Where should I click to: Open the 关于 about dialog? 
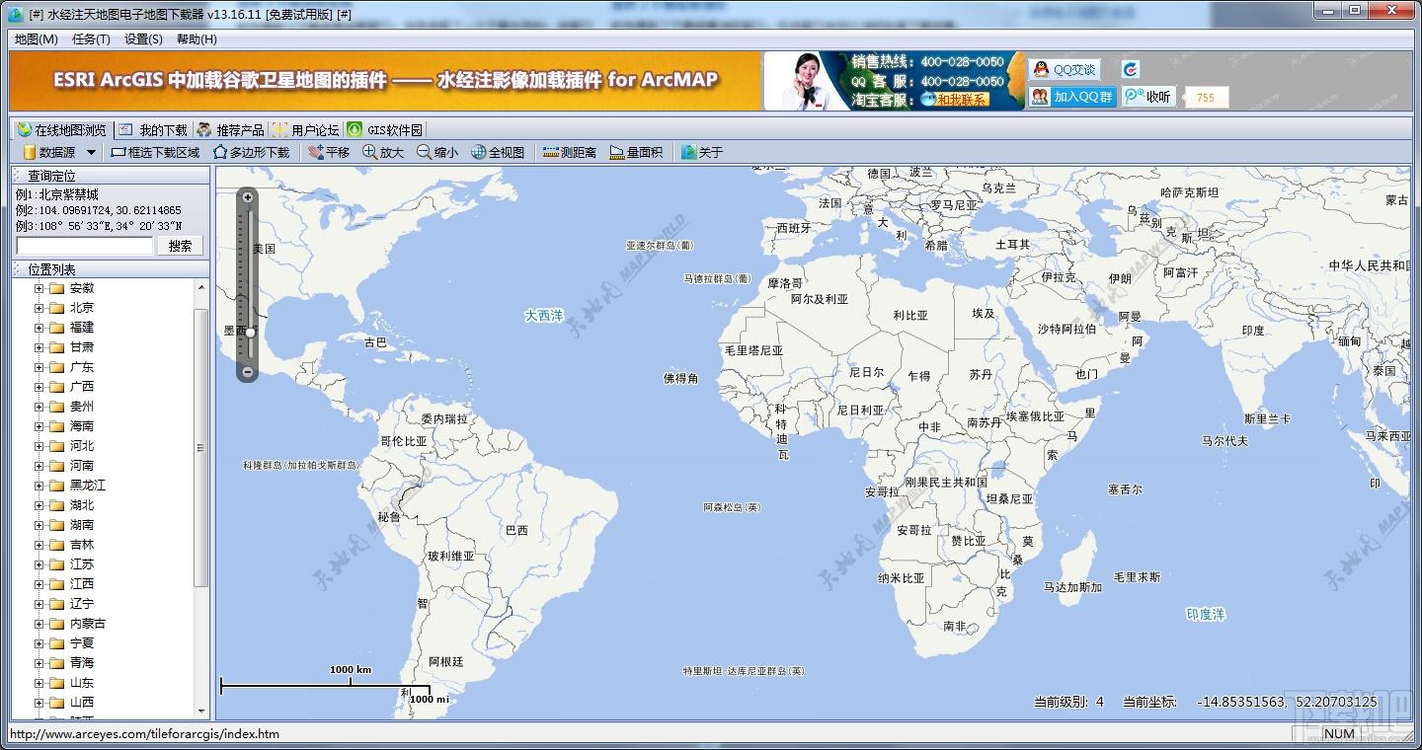(701, 152)
